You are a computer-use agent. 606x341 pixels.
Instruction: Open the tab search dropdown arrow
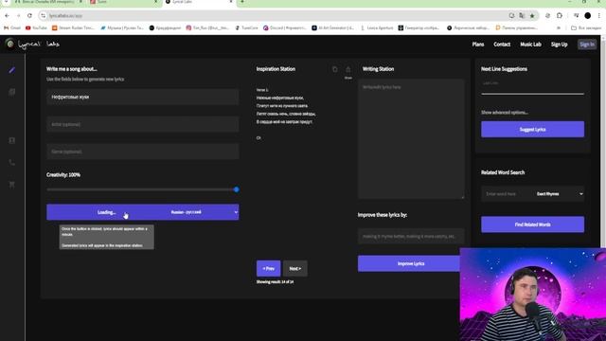[7, 2]
